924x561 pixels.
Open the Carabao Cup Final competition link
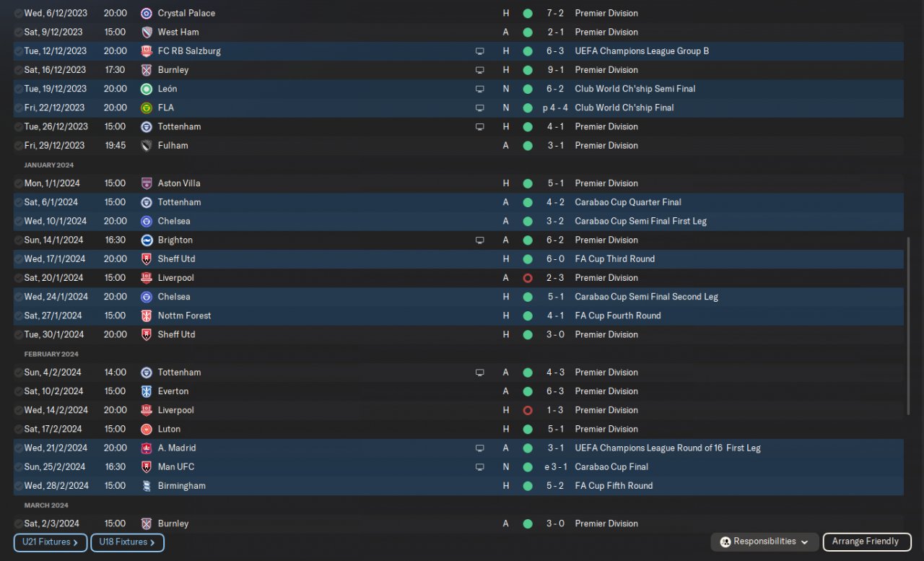pyautogui.click(x=611, y=467)
